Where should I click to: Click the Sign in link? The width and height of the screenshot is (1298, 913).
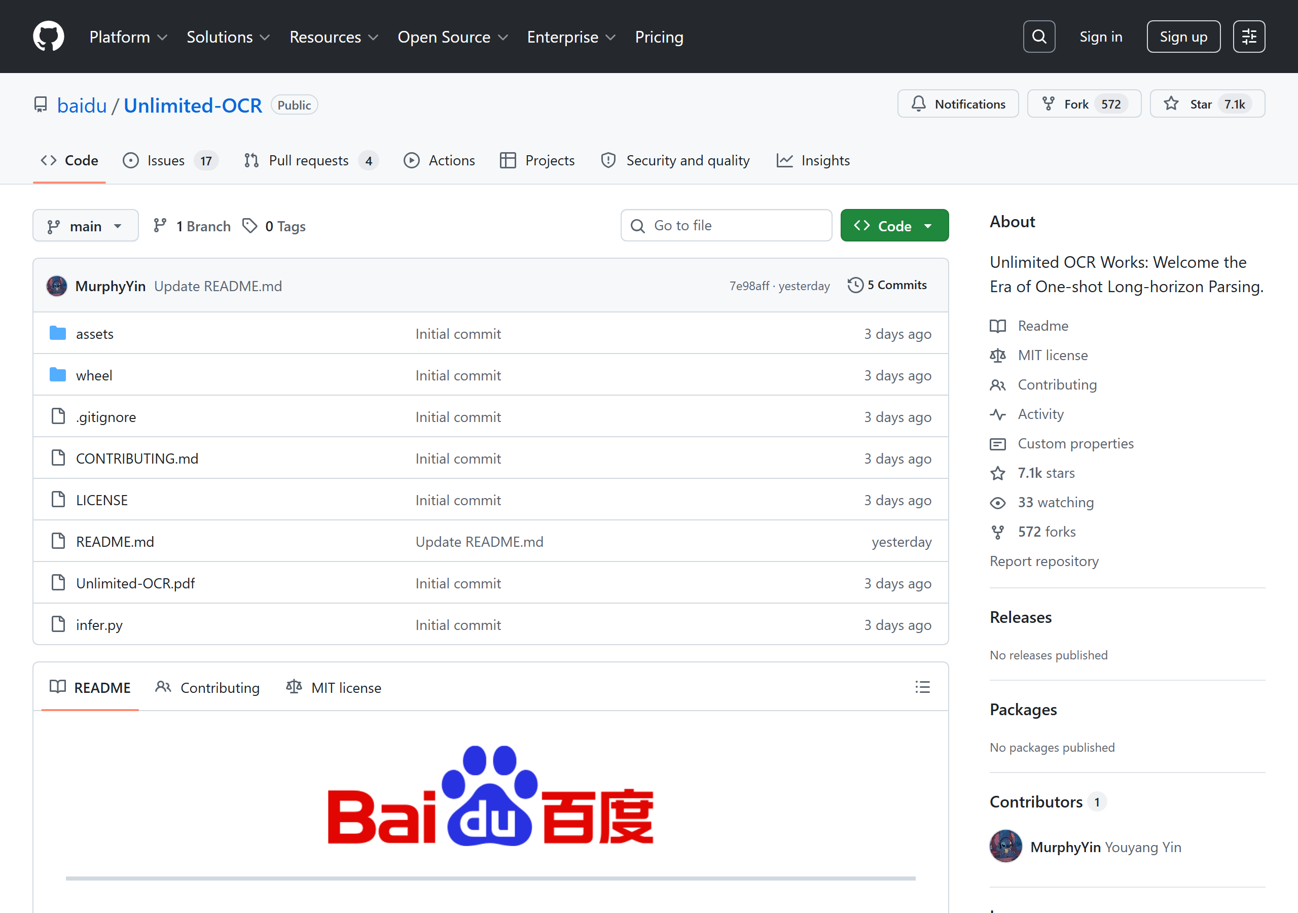tap(1100, 37)
